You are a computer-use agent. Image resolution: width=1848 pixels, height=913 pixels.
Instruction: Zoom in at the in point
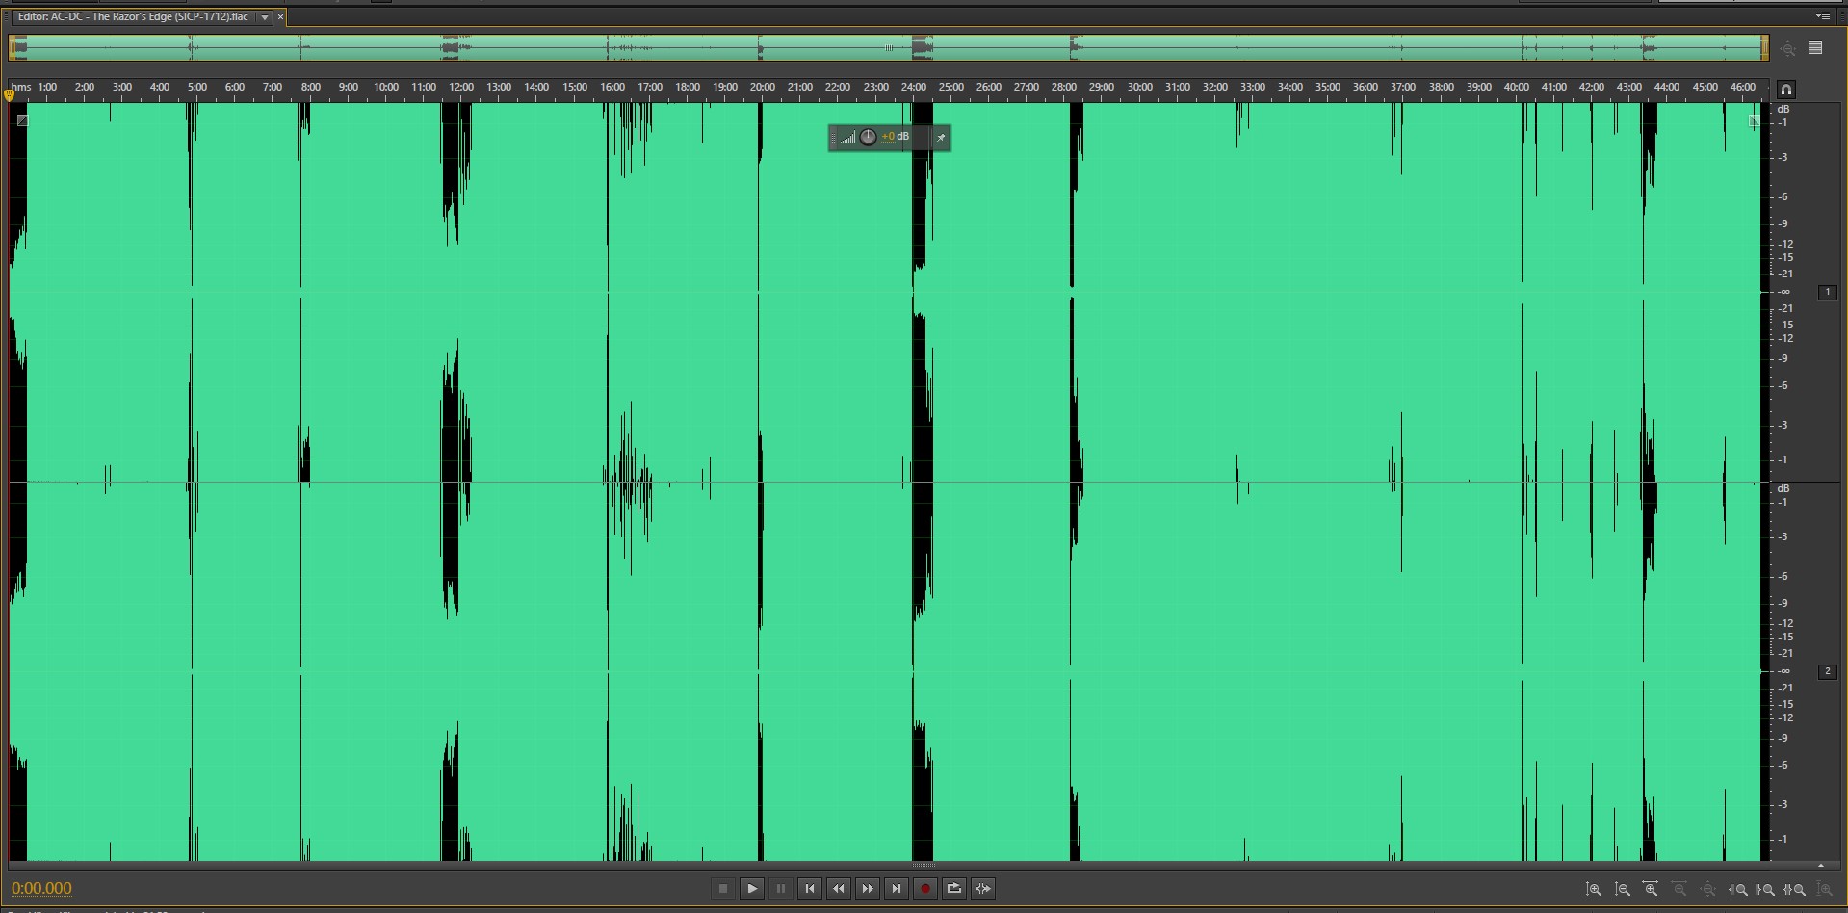coord(1738,890)
